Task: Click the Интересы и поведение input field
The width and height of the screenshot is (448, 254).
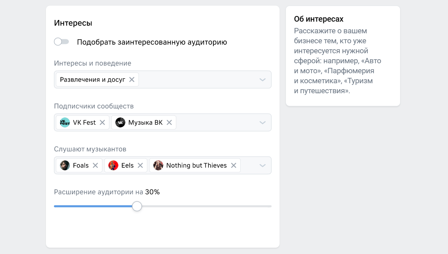Action: coord(163,80)
